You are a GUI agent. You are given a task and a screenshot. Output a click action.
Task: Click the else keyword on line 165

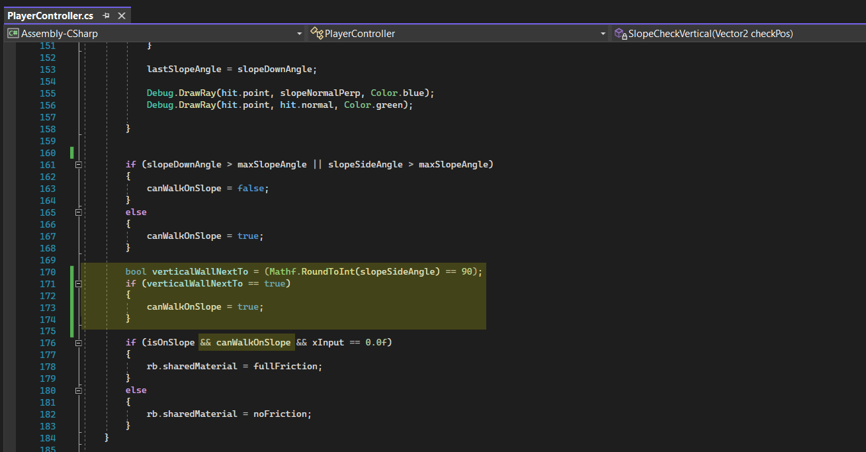[x=136, y=212]
